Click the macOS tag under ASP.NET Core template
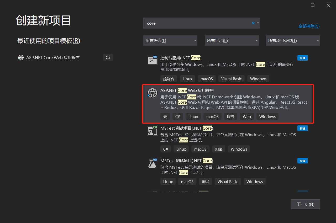Viewport: 336px width, 223px height. click(x=212, y=117)
